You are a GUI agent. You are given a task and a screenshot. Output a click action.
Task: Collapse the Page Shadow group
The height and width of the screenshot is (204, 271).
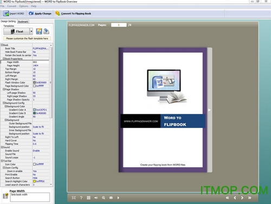(4, 90)
